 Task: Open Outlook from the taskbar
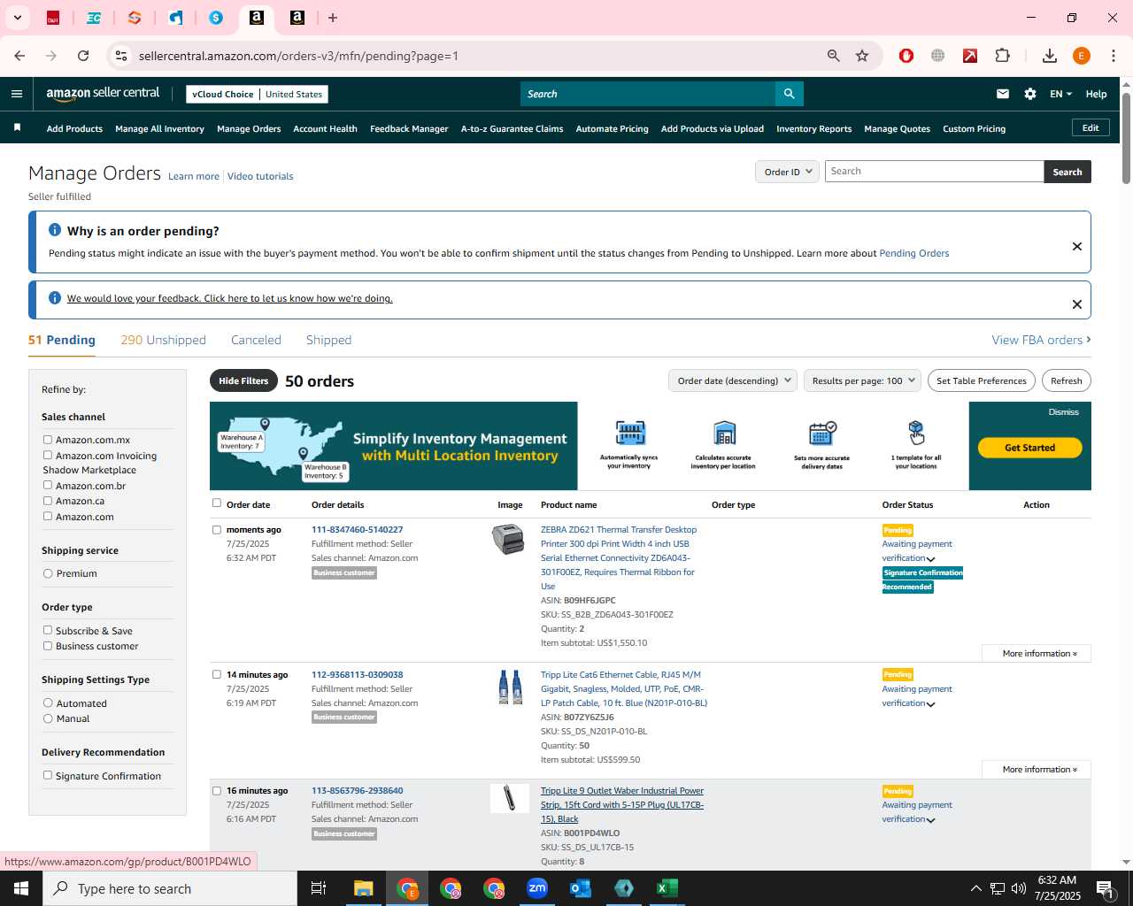coord(581,888)
